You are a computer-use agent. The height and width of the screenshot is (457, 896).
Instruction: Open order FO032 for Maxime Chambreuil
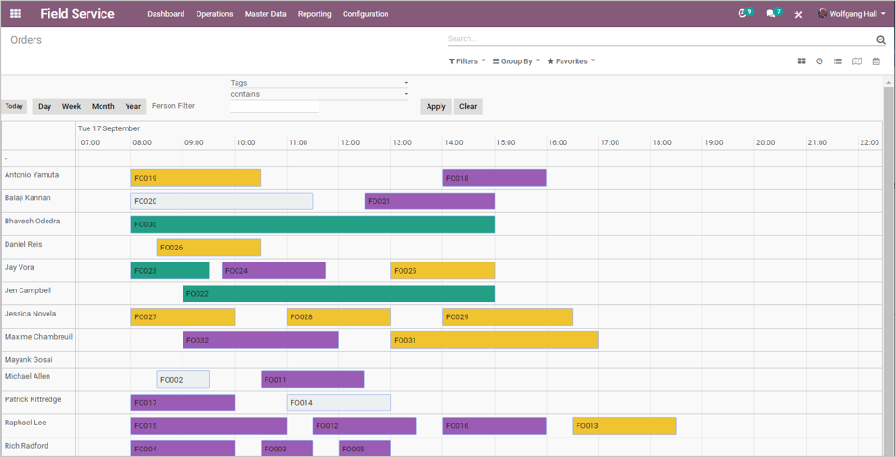click(261, 340)
